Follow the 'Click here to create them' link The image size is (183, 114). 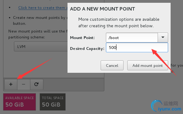[43, 8]
